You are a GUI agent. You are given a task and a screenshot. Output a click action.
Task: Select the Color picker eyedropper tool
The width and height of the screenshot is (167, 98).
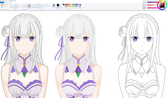(24, 7)
